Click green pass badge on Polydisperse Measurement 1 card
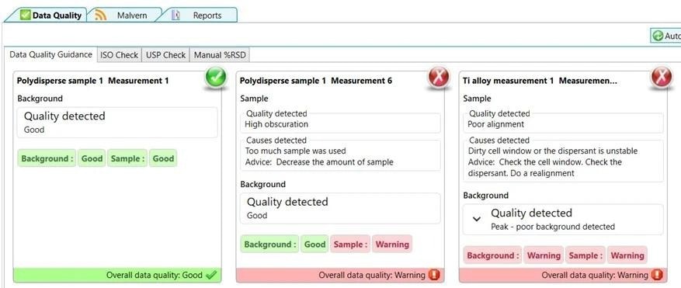The height and width of the screenshot is (288, 681). coord(217,78)
